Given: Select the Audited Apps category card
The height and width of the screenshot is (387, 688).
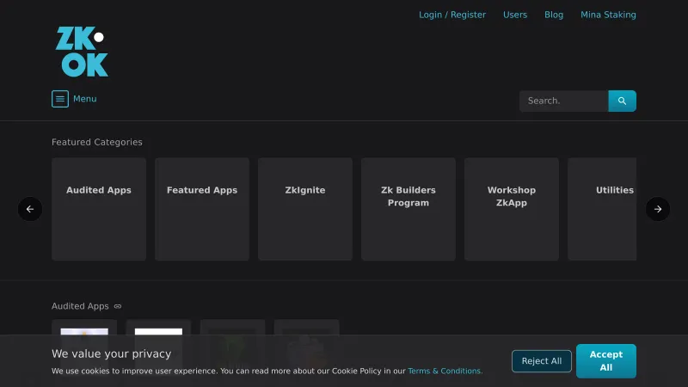Looking at the screenshot, I should pos(99,209).
